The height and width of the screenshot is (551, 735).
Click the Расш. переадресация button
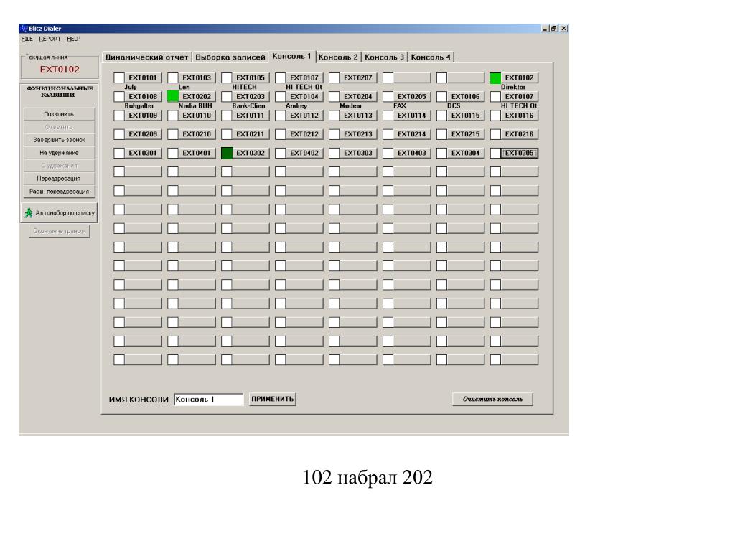click(59, 191)
